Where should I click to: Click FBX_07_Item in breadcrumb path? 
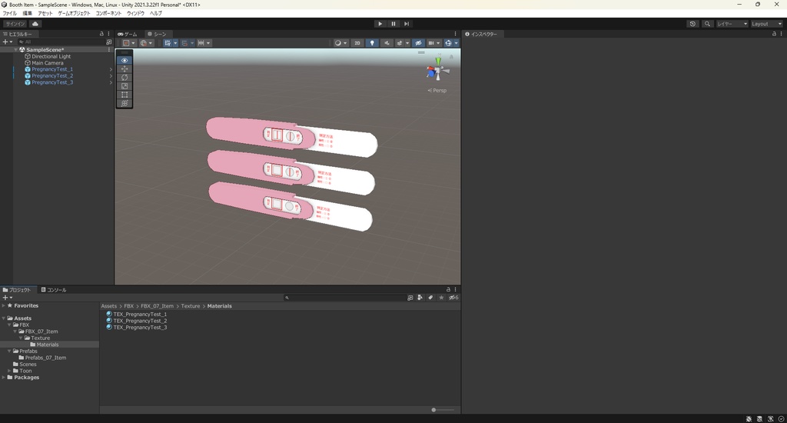click(157, 306)
